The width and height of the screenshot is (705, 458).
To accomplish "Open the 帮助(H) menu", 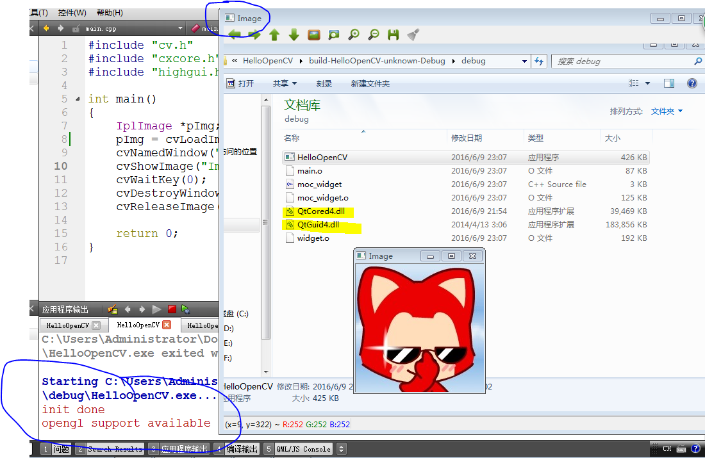I will coord(110,13).
